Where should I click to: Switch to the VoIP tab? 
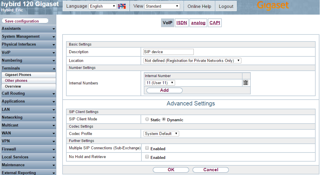(167, 22)
